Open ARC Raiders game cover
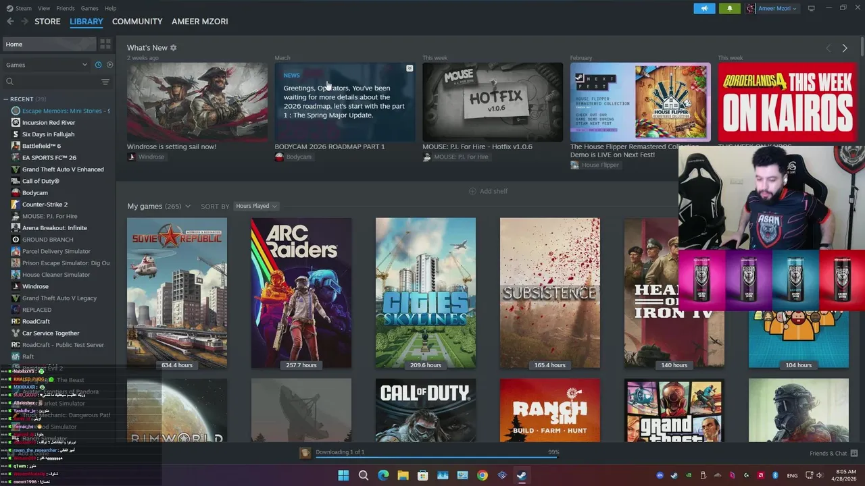Screen dimensions: 865x486 pos(301,293)
